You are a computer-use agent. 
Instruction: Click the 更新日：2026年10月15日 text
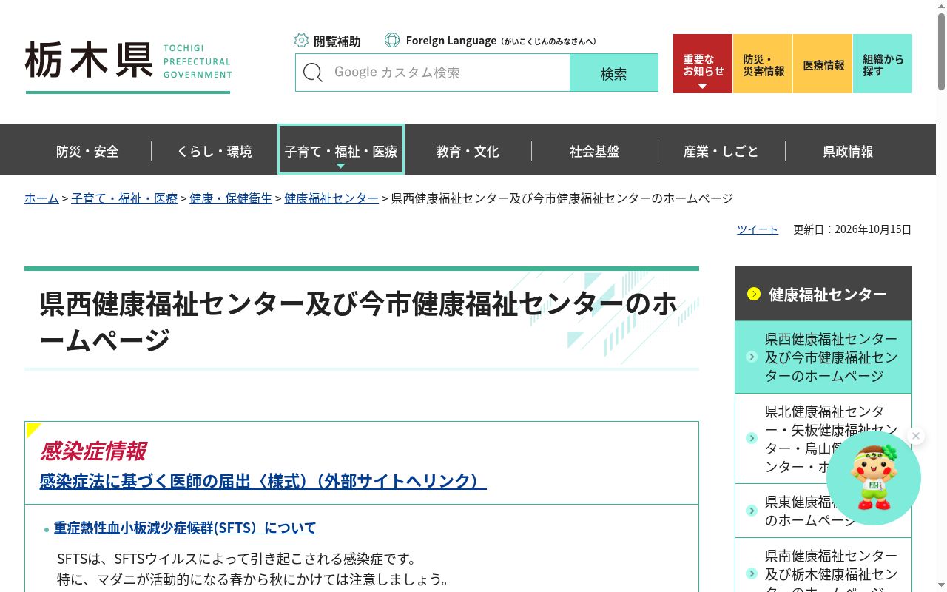[852, 229]
